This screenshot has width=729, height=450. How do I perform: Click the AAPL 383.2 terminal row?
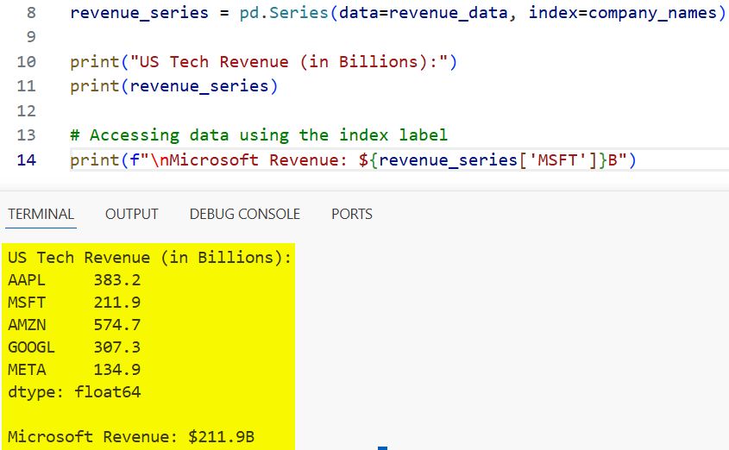[74, 280]
